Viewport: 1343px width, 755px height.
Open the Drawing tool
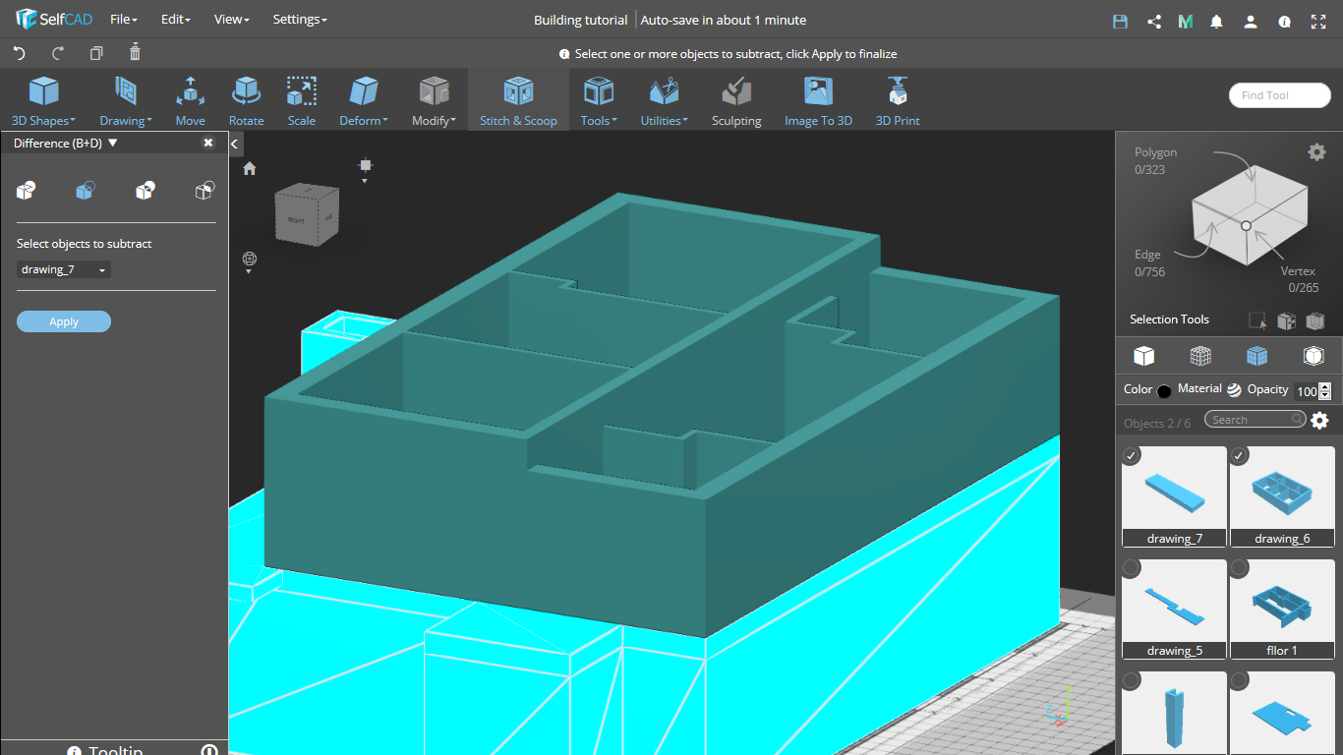point(125,101)
